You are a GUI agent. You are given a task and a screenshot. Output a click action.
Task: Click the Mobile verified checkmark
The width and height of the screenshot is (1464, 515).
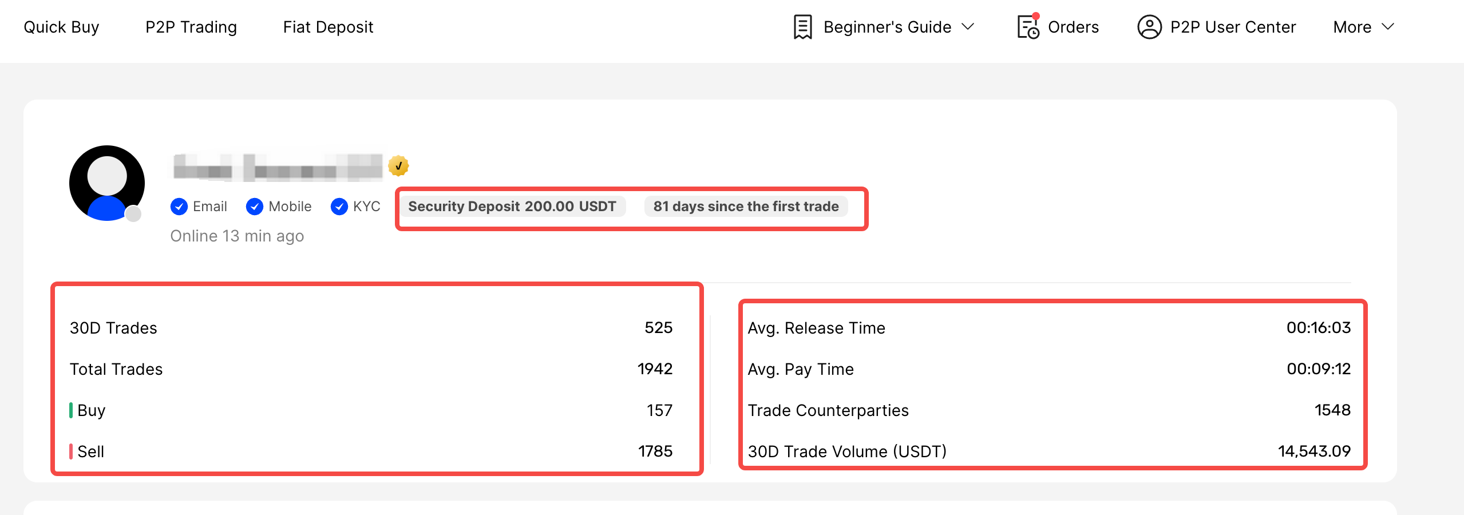click(x=255, y=207)
